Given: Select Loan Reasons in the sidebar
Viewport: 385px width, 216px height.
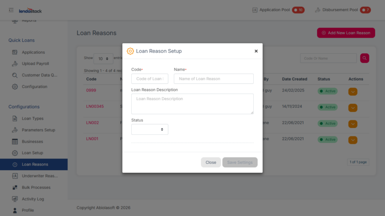Looking at the screenshot, I should pos(35,165).
